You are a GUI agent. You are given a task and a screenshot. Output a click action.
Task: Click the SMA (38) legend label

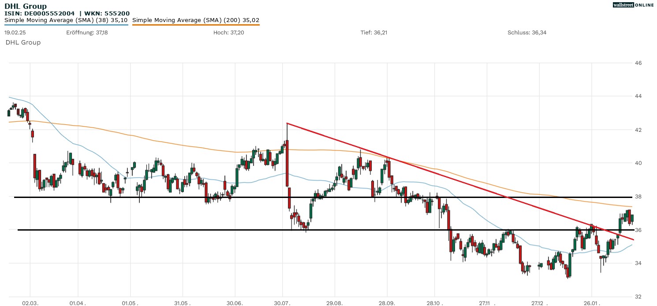tap(66, 20)
